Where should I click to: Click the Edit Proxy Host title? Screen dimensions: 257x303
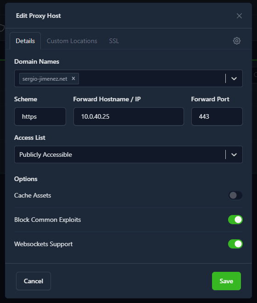point(38,16)
